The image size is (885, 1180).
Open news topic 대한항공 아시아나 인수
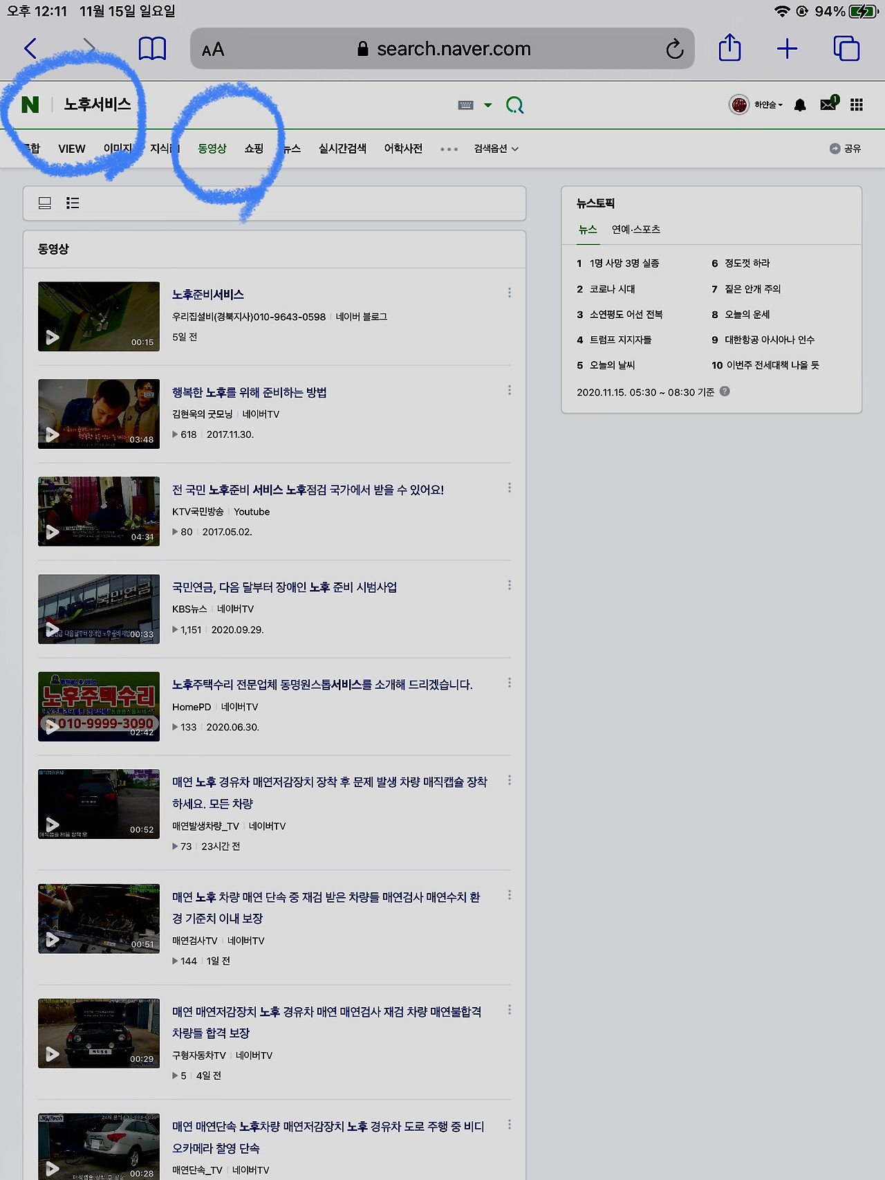click(x=770, y=340)
